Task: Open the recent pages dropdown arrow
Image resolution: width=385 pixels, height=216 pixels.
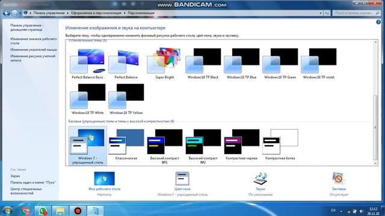Action: pyautogui.click(x=20, y=13)
